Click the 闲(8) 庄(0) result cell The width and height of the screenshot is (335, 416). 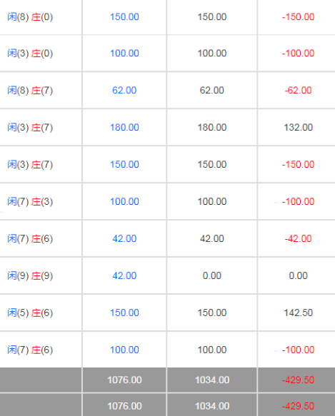(x=30, y=17)
